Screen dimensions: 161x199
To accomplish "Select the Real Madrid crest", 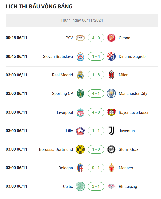I will 80,75.
